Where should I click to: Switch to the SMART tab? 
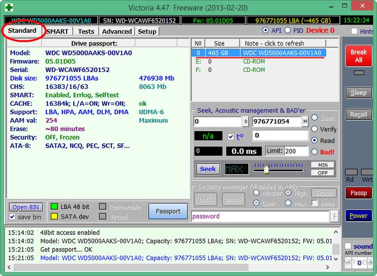pos(57,32)
